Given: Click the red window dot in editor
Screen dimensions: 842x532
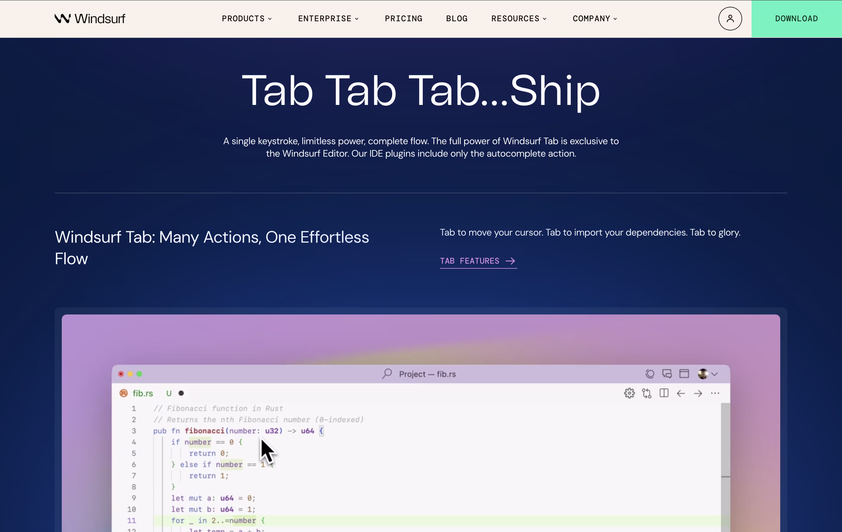Looking at the screenshot, I should tap(121, 374).
